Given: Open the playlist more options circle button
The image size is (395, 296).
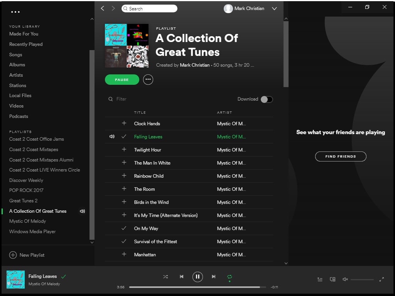Looking at the screenshot, I should [148, 79].
